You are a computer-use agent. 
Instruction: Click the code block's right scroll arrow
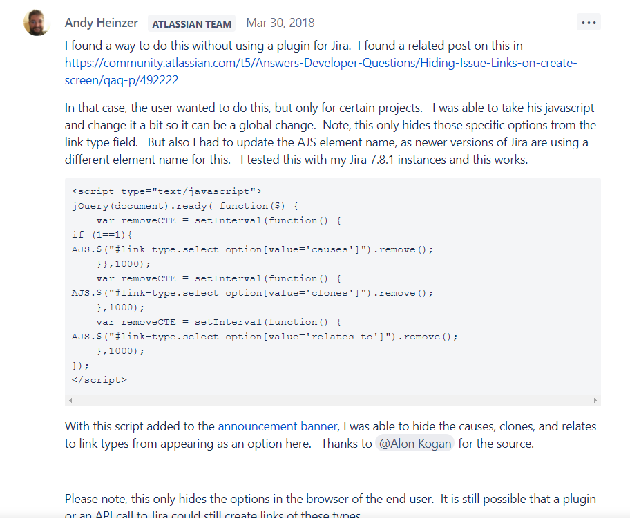595,400
